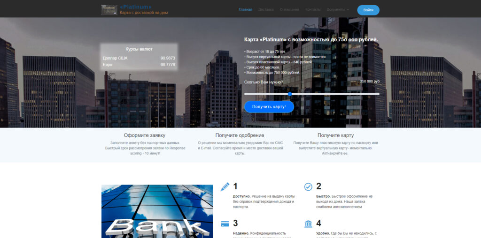
Task: Click the «Platinum» site title link
Action: pyautogui.click(x=136, y=7)
